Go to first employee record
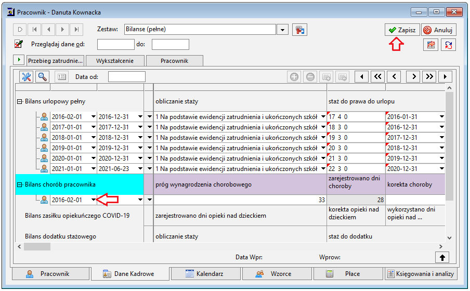 tap(34, 30)
